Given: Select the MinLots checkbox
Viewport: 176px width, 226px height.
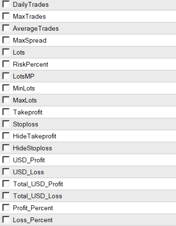Looking at the screenshot, I should pos(6,88).
